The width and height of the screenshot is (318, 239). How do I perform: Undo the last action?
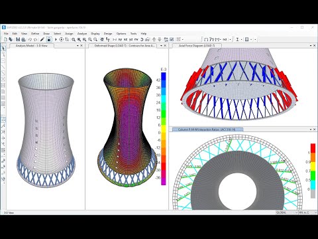click(30, 39)
